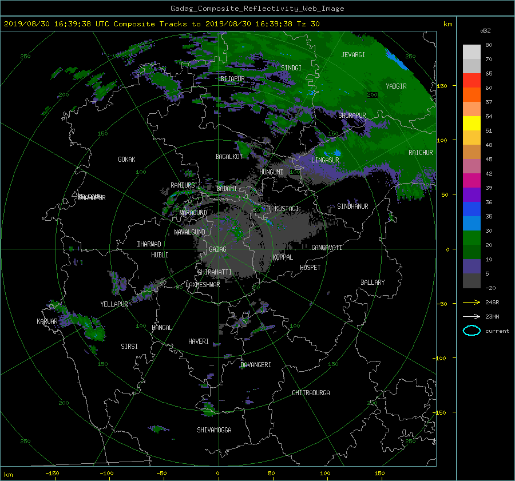Pick the purple 36-39 dBZ legend swatch
This screenshot has width=515, height=481.
(472, 195)
